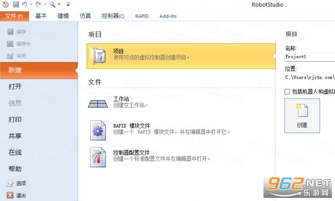Click the magnifier zoom icon in toolbar
The width and height of the screenshot is (335, 201).
tap(52, 4)
